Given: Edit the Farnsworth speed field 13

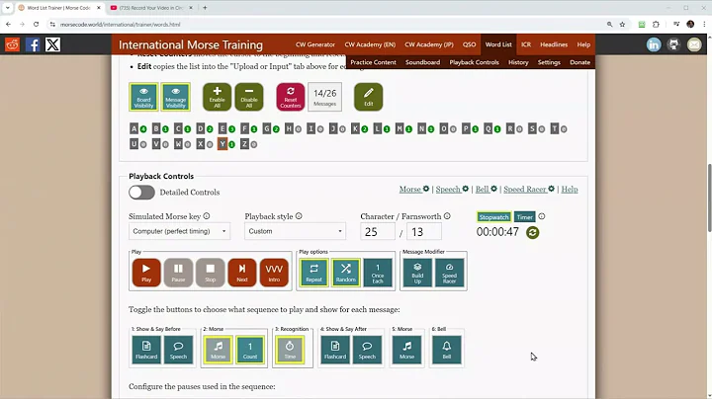Looking at the screenshot, I should [424, 232].
